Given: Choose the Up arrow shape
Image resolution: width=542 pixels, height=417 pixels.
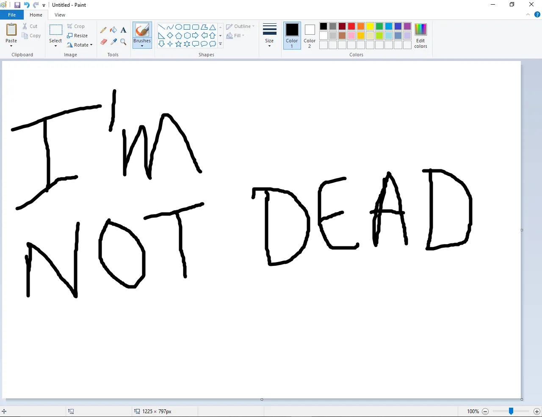Looking at the screenshot, I should point(213,36).
